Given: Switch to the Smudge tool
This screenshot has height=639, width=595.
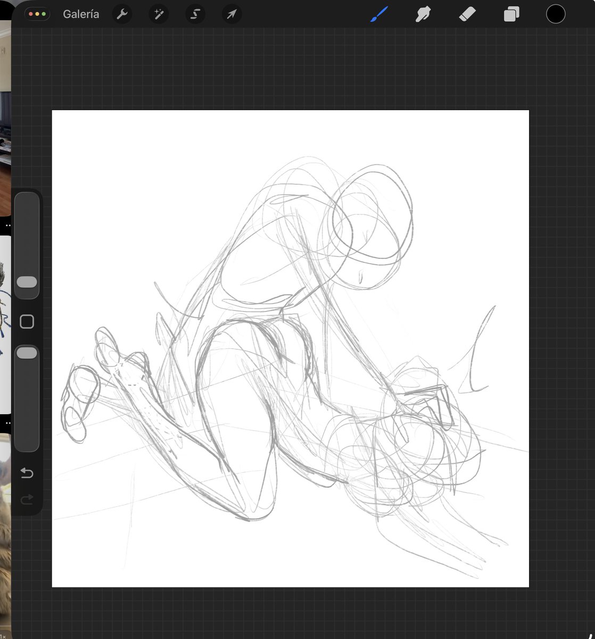Looking at the screenshot, I should [422, 14].
